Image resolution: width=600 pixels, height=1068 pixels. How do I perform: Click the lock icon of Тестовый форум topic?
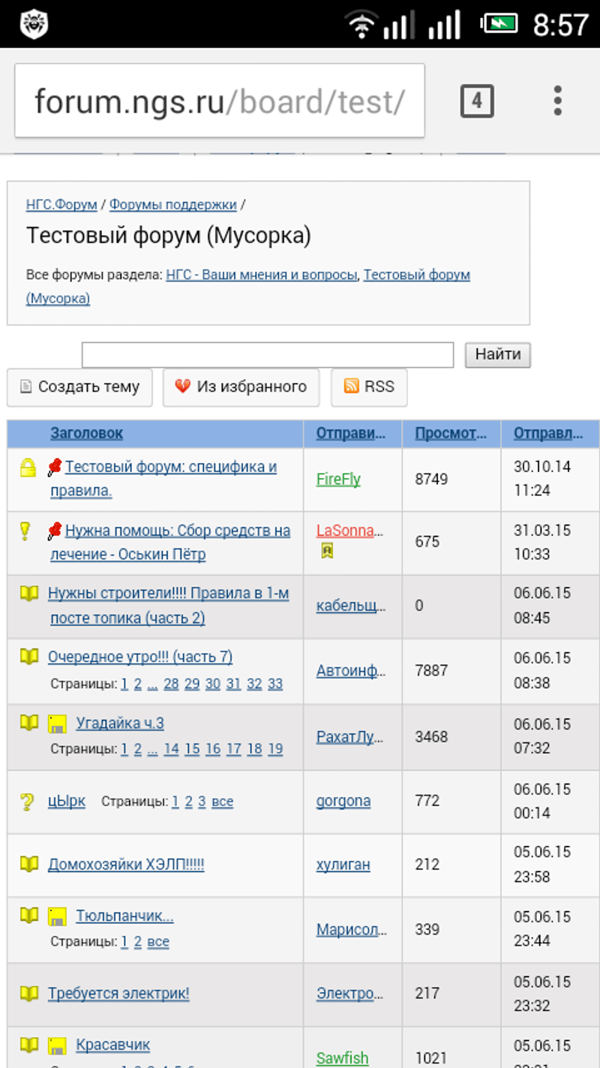(x=28, y=468)
